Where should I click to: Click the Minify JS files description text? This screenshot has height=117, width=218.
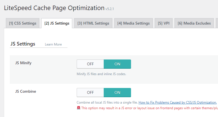point(101,74)
